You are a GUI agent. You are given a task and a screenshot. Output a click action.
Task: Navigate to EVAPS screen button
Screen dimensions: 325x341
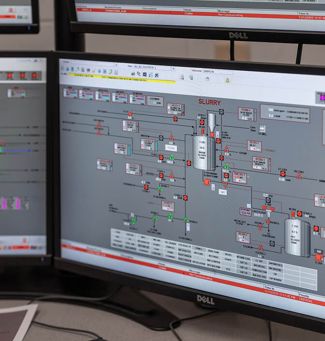[228, 260]
